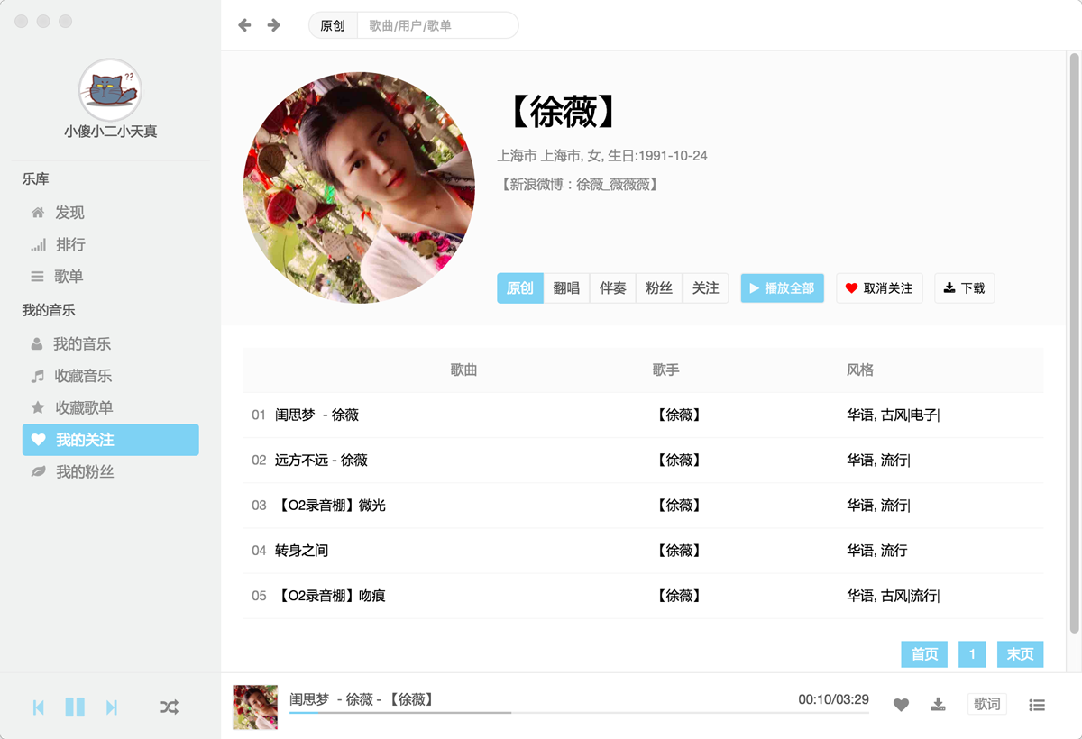The image size is (1082, 739).
Task: Toggle shuffle play mode
Action: point(169,707)
